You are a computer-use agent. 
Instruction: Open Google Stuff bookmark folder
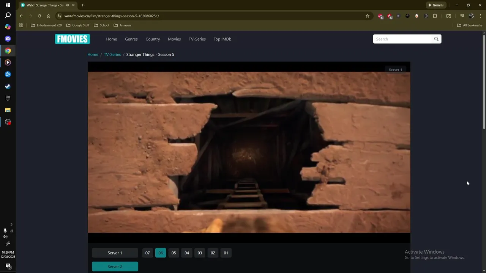coord(78,25)
